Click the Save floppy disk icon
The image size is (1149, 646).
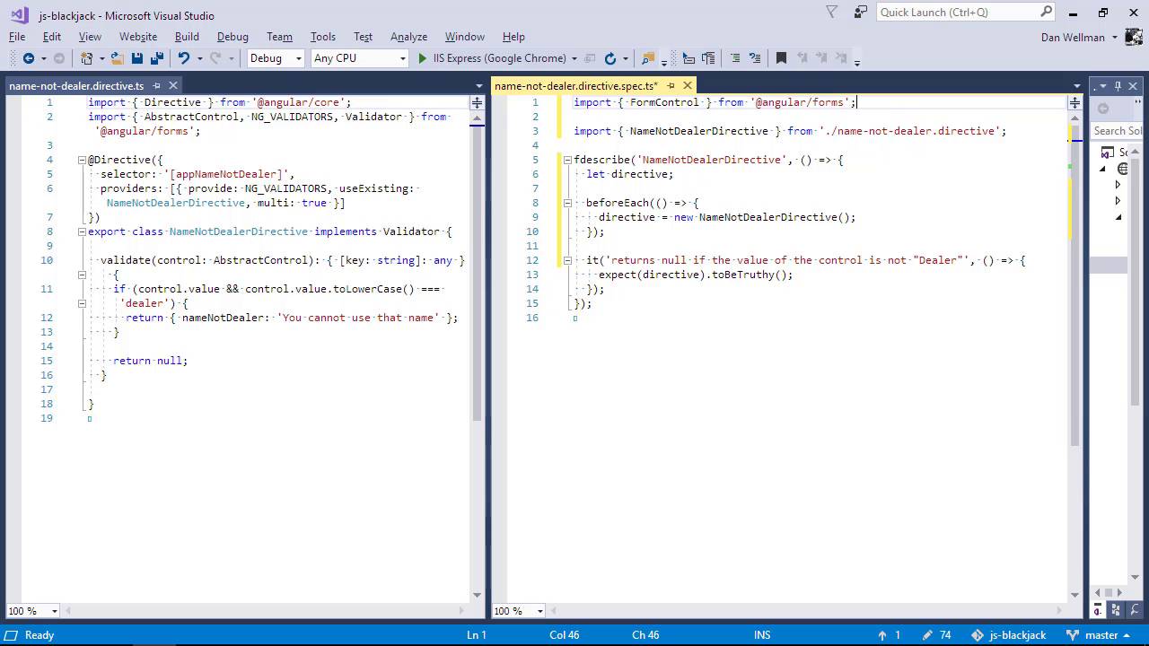coord(137,58)
